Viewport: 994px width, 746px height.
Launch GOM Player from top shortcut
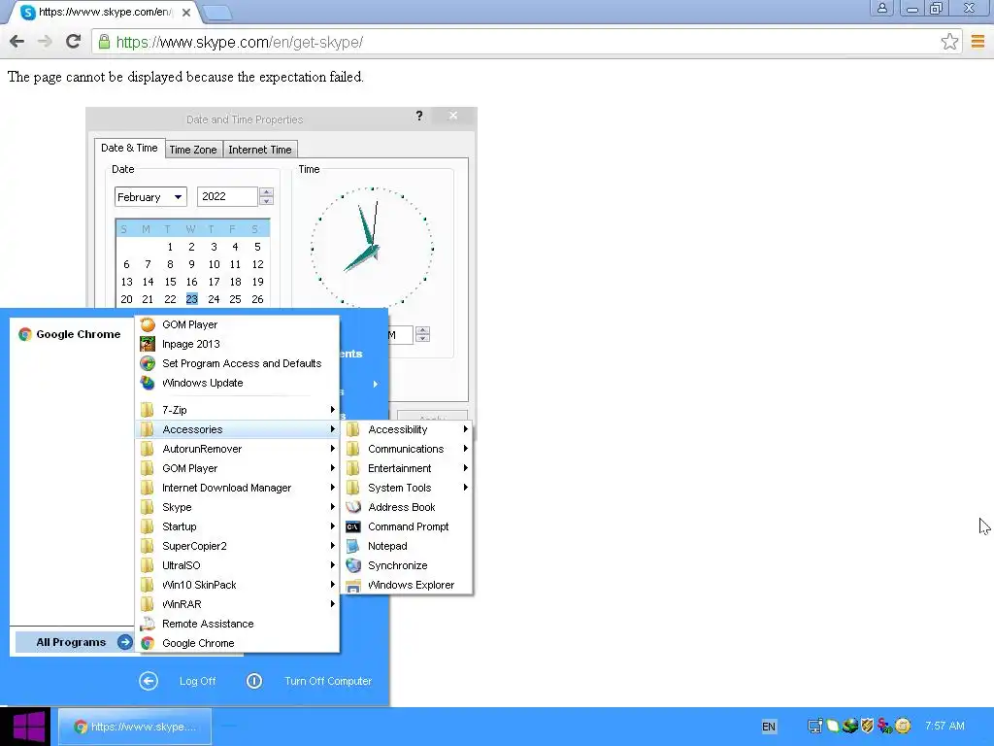click(x=238, y=324)
